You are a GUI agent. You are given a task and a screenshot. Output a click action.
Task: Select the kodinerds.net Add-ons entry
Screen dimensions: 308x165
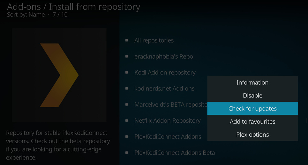[x=164, y=89]
